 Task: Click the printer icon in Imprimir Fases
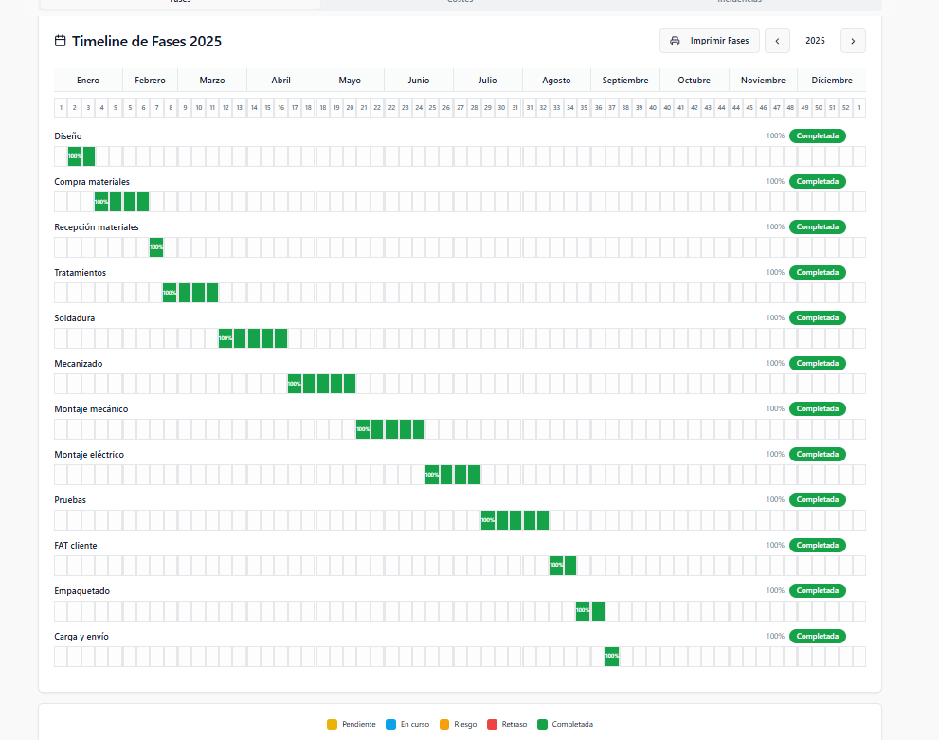pyautogui.click(x=675, y=41)
